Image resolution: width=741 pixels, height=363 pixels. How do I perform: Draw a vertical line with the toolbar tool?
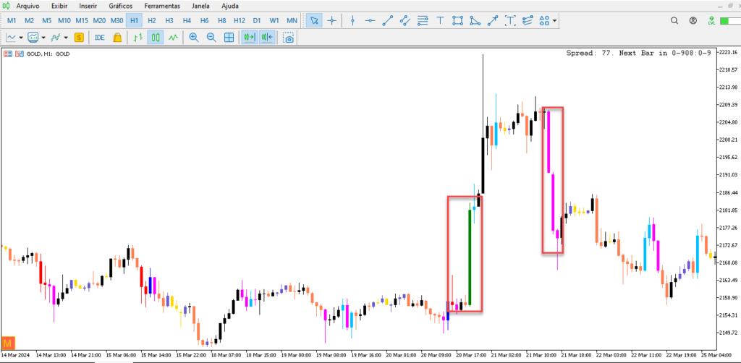point(352,20)
